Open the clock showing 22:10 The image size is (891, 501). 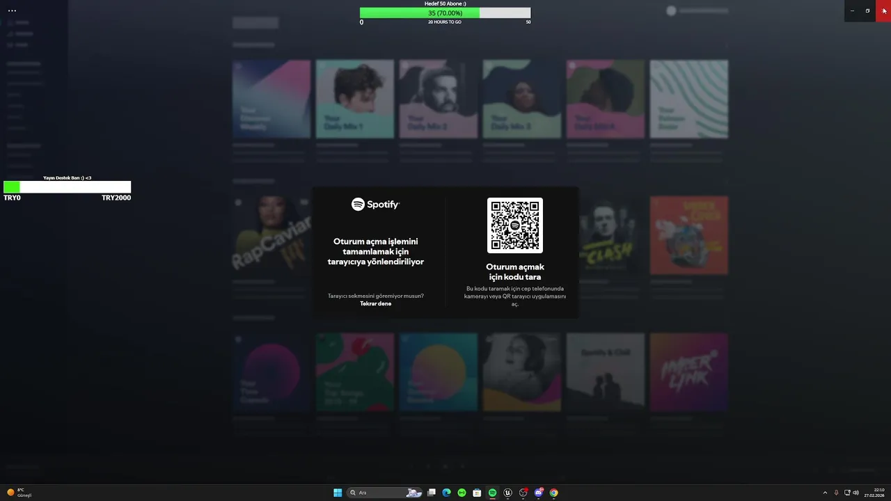pos(874,493)
